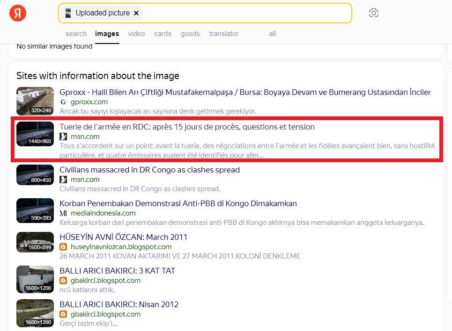Viewport: 452px width, 331px height.
Task: Click gbakirci.blogspot.com under Nisan 2012
Action: tap(105, 314)
